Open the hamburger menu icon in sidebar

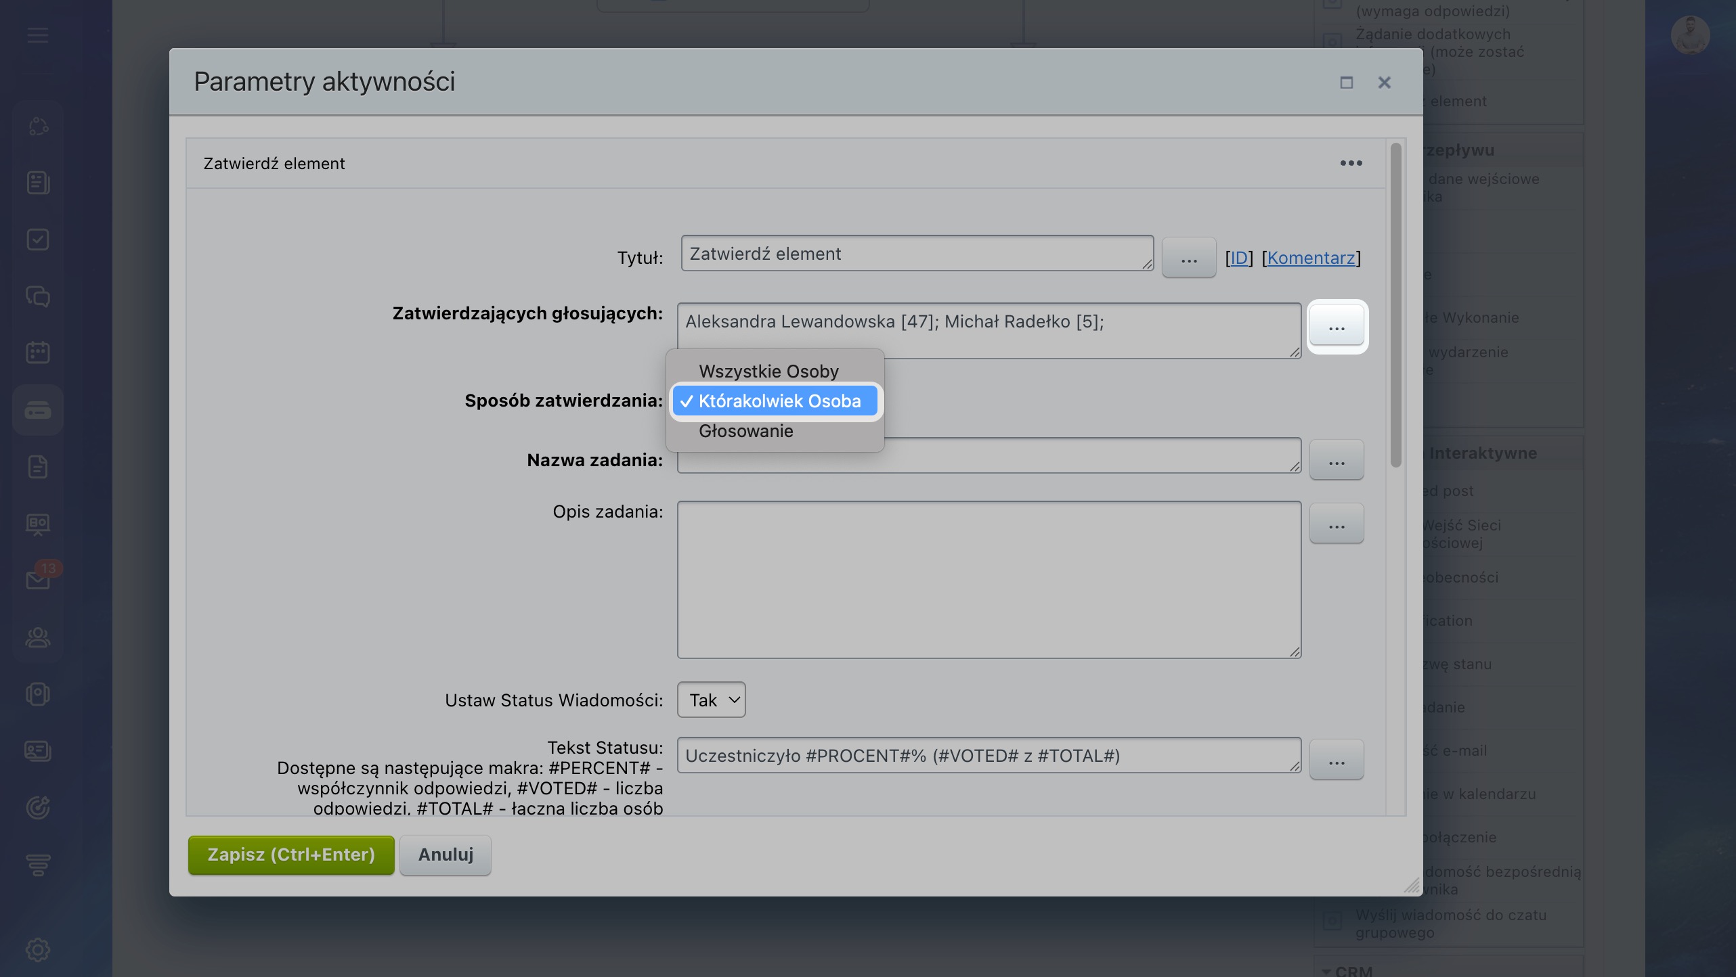pyautogui.click(x=38, y=35)
